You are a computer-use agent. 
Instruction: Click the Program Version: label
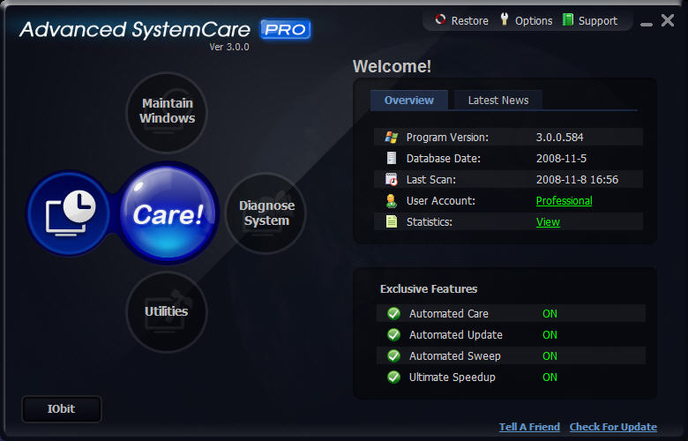[447, 138]
